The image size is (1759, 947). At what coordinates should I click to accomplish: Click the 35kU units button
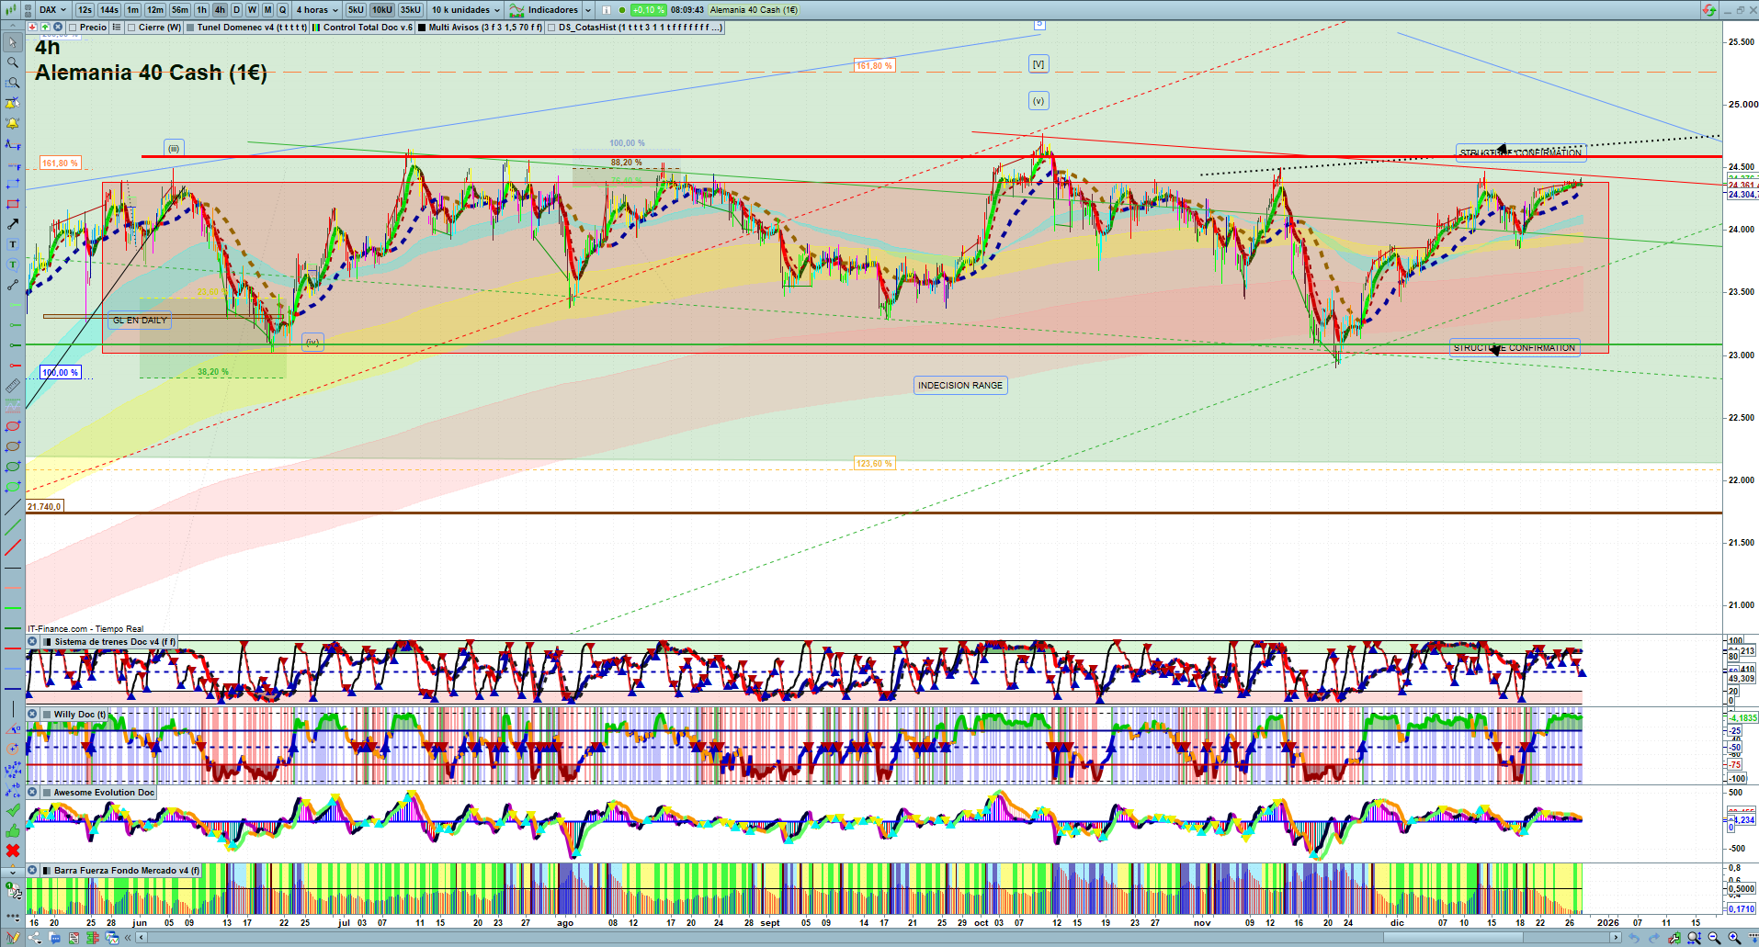pos(410,10)
